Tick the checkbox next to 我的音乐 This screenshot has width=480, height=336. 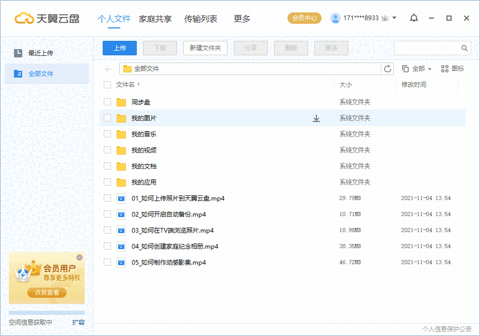tap(107, 134)
